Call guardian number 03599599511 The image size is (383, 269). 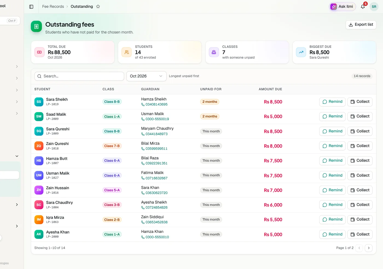[x=154, y=149]
